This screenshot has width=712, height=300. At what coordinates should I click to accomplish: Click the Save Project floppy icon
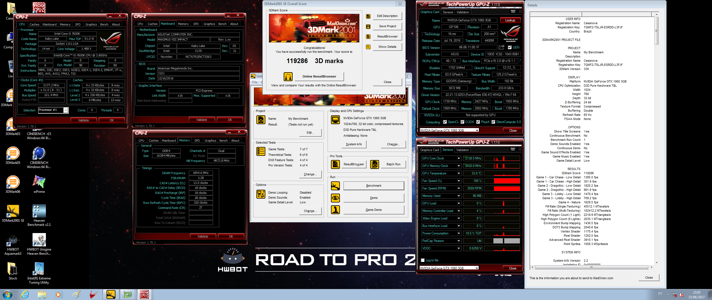coord(368,27)
